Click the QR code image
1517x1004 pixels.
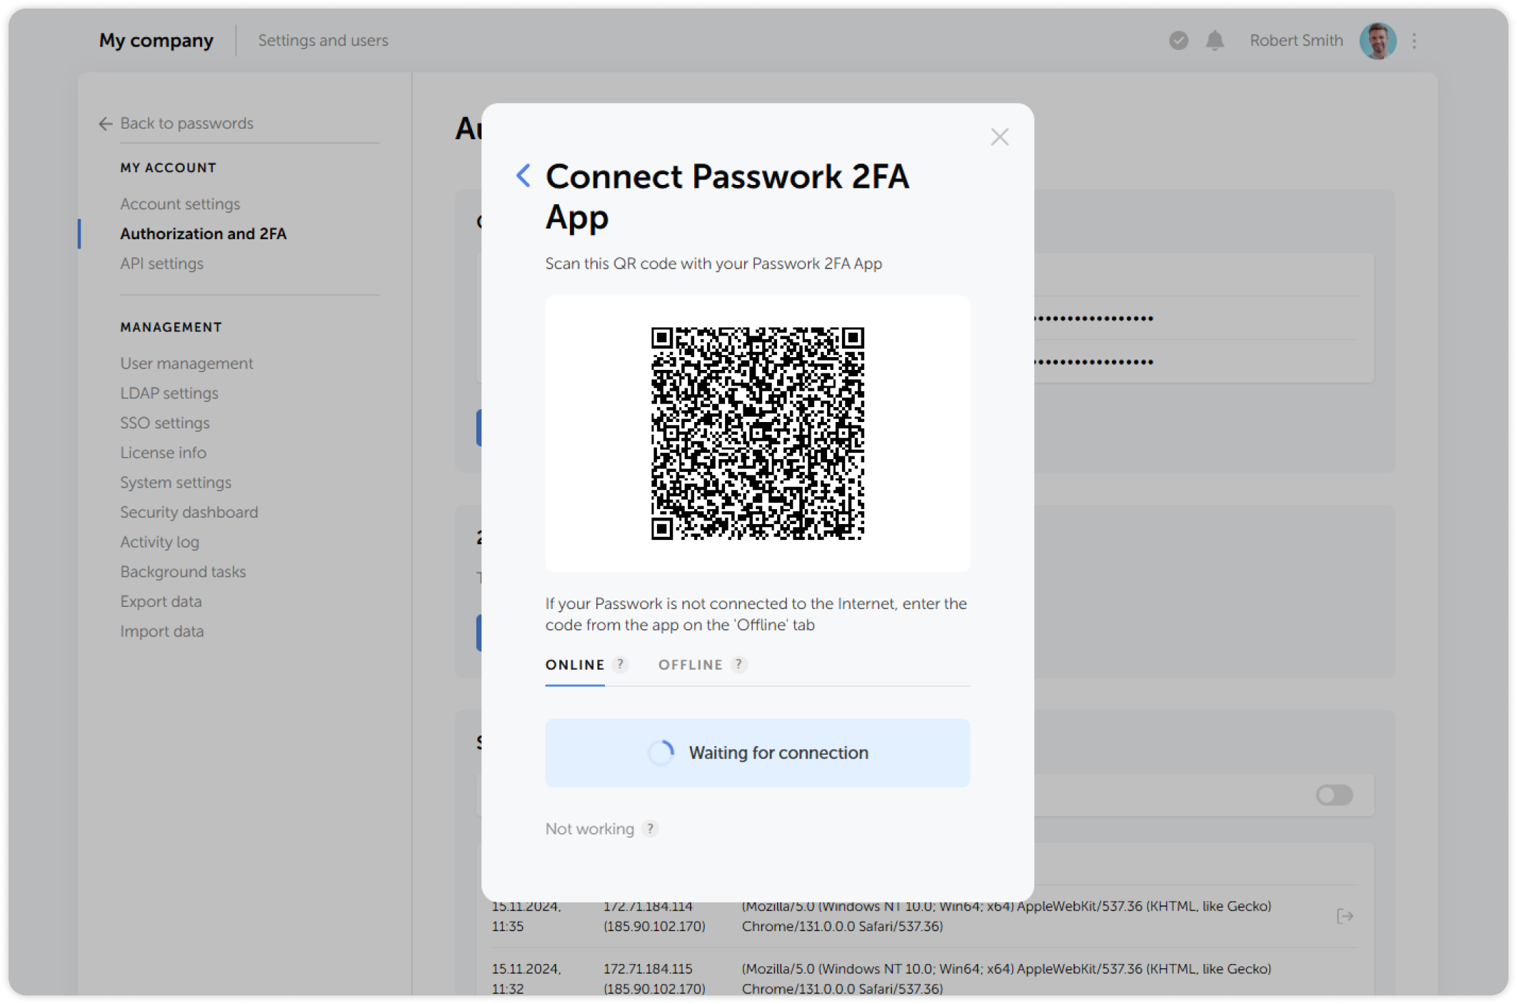click(758, 433)
